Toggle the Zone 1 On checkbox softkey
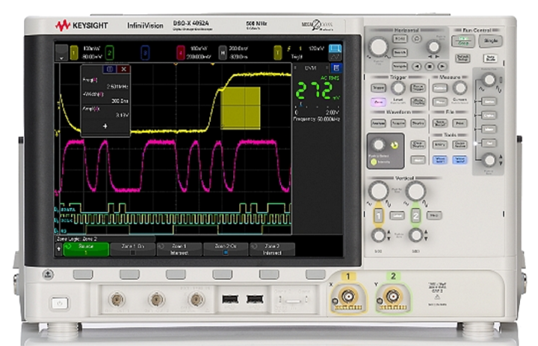 132,249
